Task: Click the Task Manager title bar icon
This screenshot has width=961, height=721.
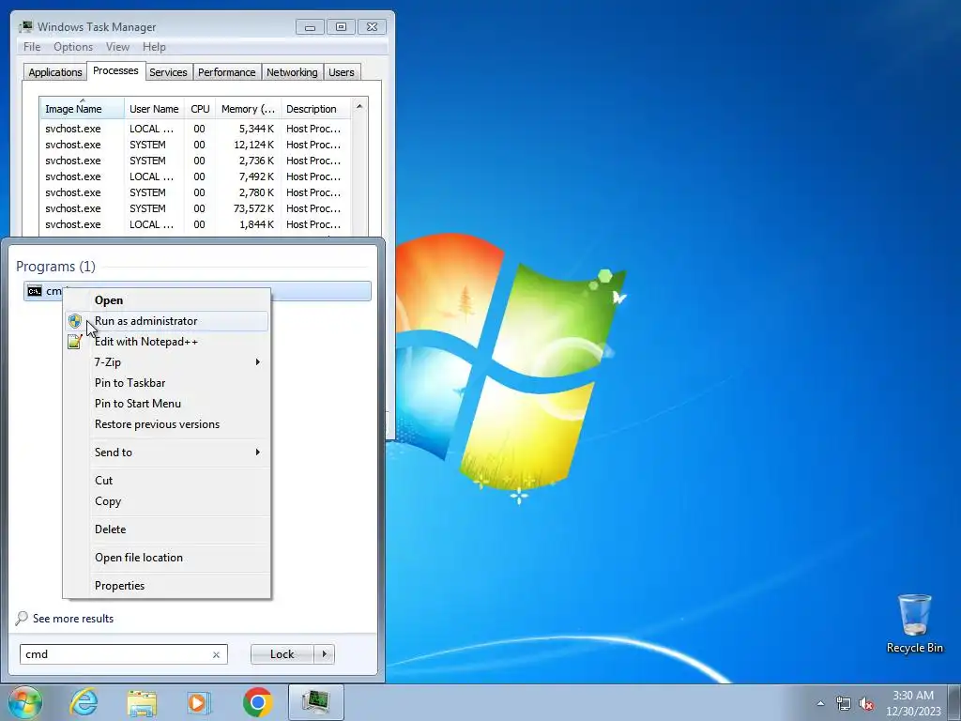Action: (x=25, y=26)
